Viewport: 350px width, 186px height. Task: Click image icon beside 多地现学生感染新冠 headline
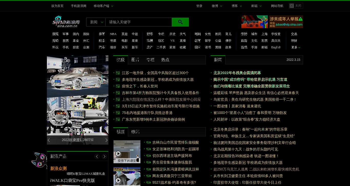pyautogui.click(x=118, y=79)
